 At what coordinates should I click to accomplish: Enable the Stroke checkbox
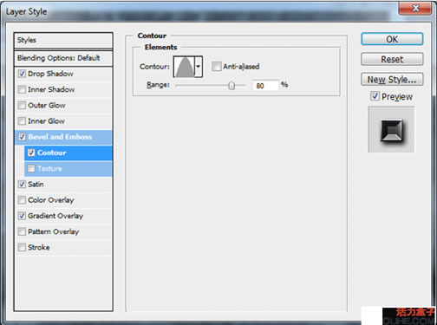[x=22, y=248]
